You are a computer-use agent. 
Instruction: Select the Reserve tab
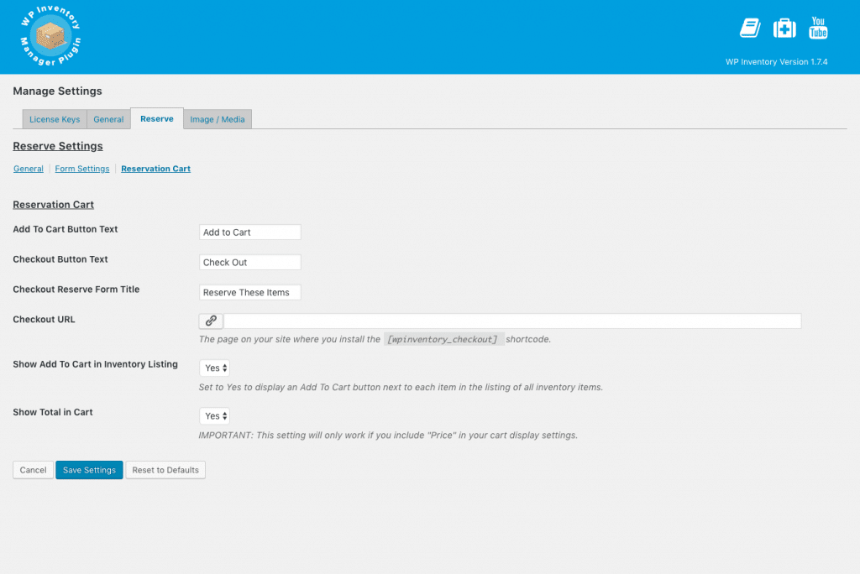pos(157,119)
